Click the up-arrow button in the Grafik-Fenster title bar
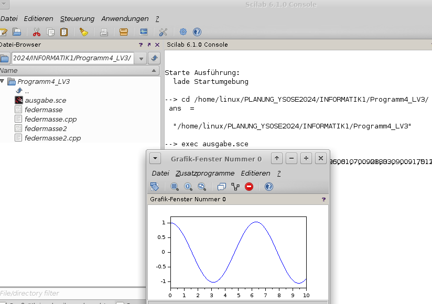Viewport: 432px width, 304px height. [x=277, y=158]
